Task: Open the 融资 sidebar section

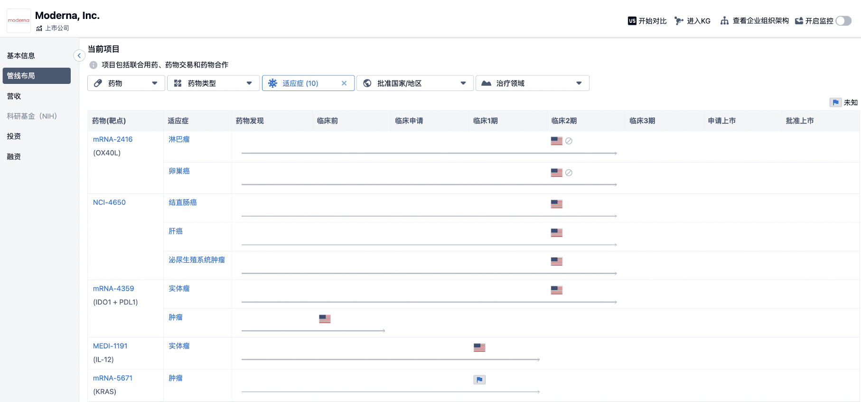Action: (14, 157)
